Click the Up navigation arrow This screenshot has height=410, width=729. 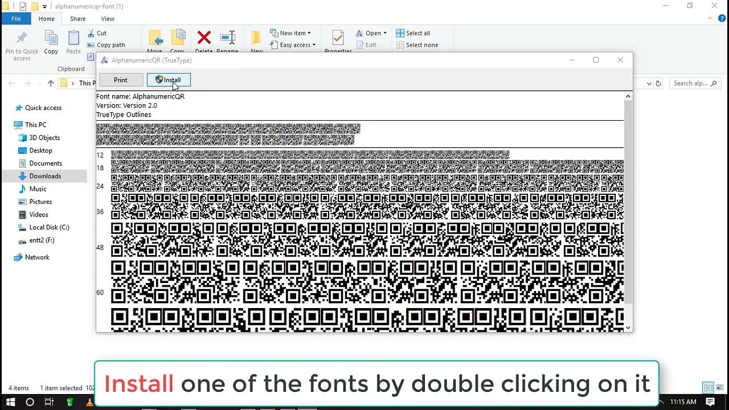(x=51, y=83)
